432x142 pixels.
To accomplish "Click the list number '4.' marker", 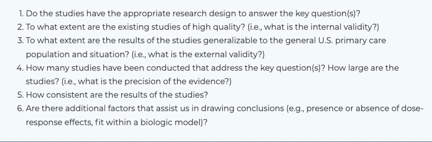I will coord(20,68).
